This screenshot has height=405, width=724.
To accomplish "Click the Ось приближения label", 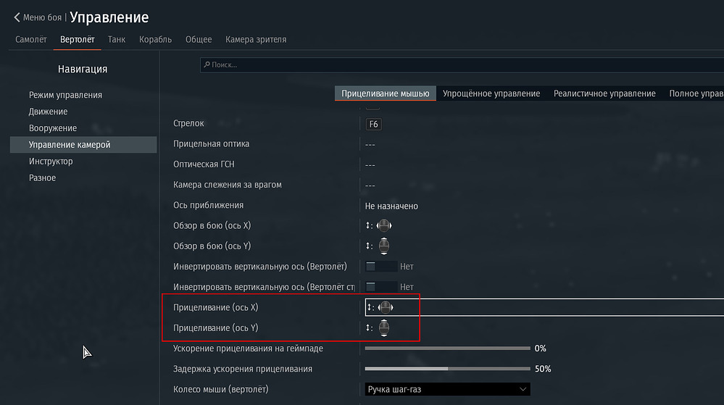I will 208,205.
